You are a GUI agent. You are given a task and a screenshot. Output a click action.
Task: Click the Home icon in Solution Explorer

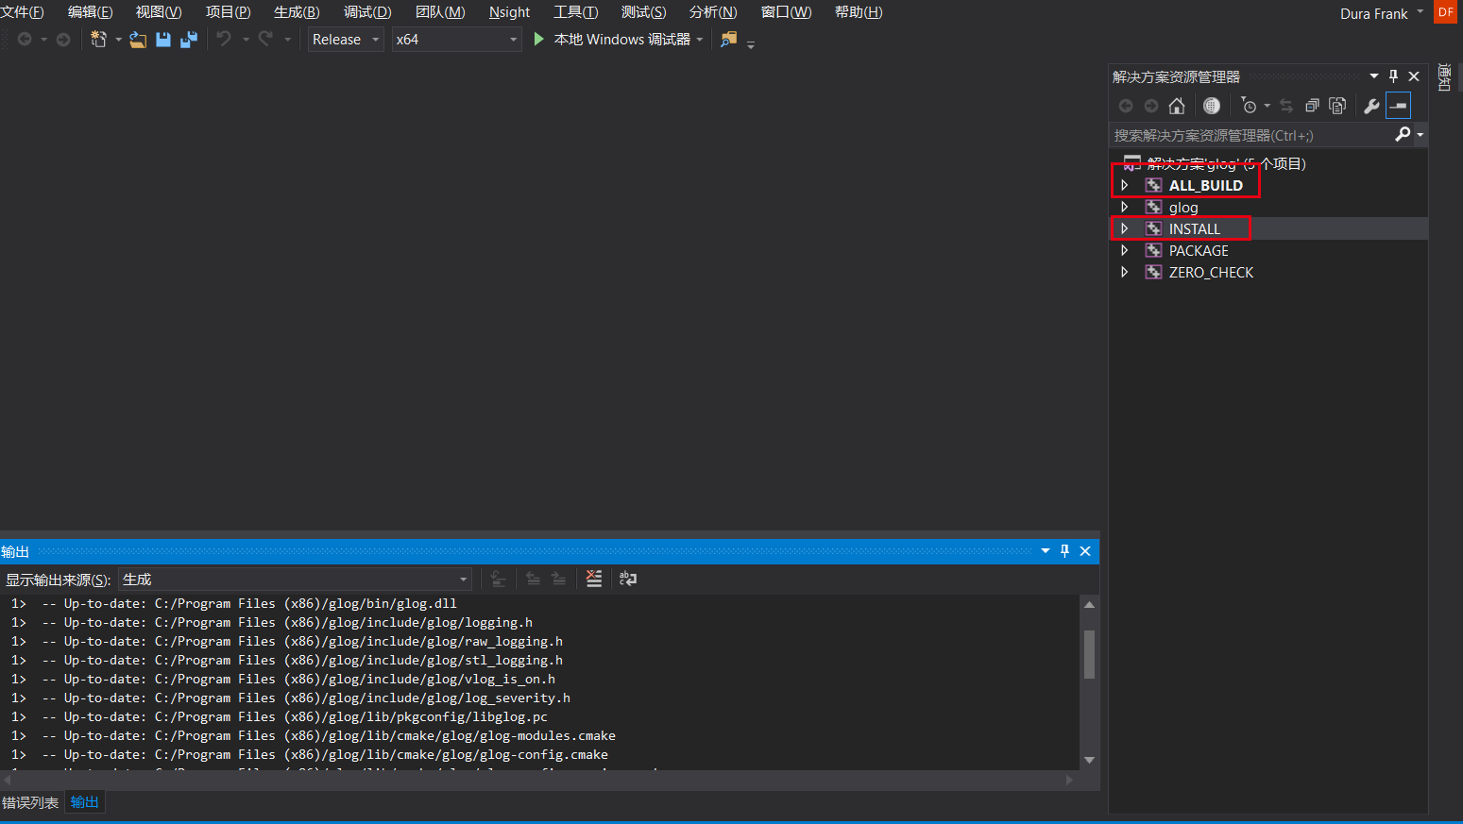tap(1177, 106)
